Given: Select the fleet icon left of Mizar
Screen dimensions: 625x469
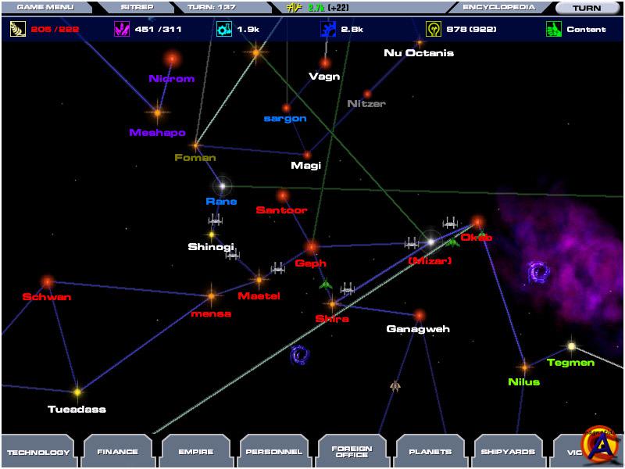Looking at the screenshot, I should tap(412, 243).
